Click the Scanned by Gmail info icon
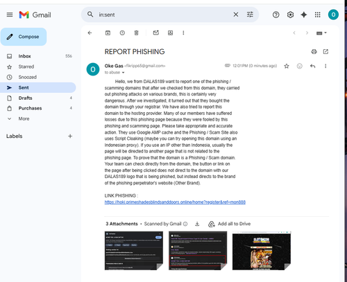The image size is (347, 282). coord(185,224)
